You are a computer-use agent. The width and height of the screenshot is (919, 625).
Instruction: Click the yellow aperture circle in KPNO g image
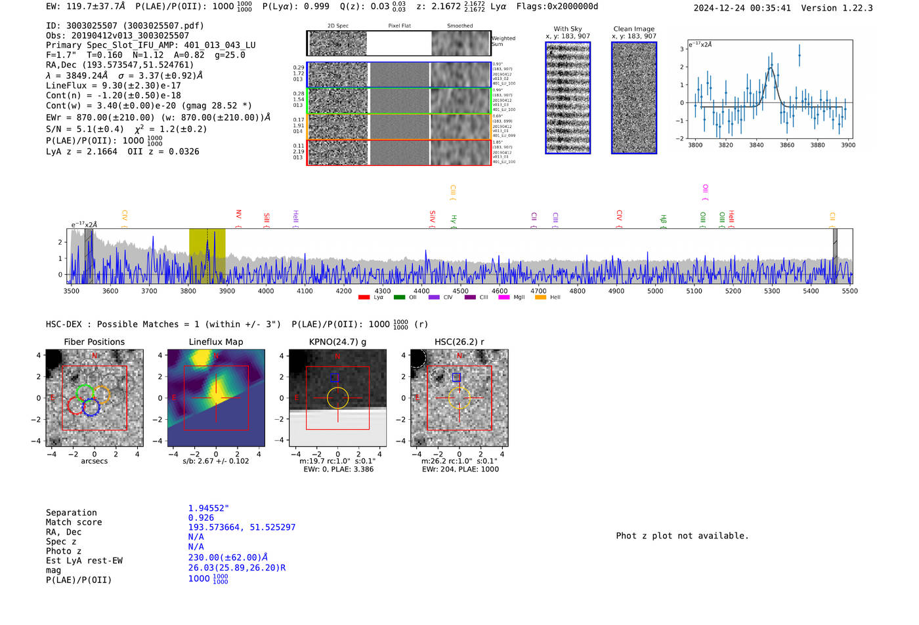pos(338,398)
